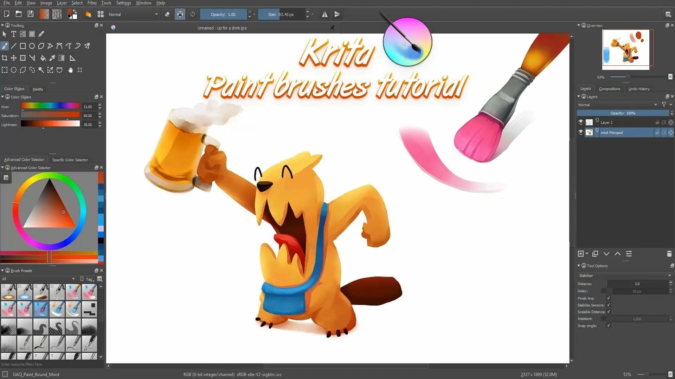Click the Hue color slider
This screenshot has height=379, width=675.
click(x=50, y=106)
